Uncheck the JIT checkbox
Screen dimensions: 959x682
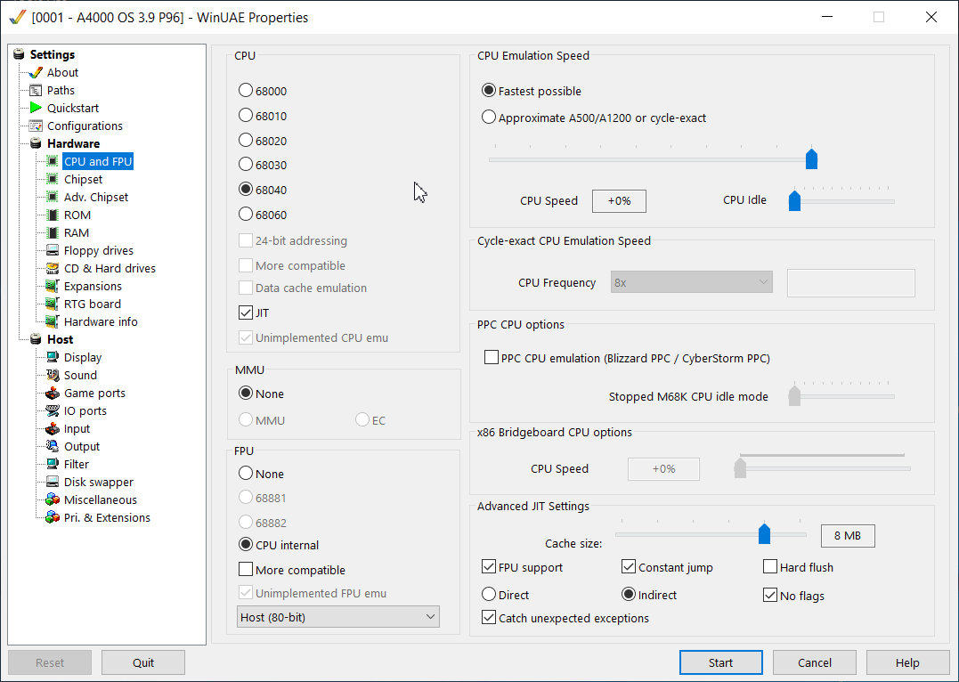245,313
